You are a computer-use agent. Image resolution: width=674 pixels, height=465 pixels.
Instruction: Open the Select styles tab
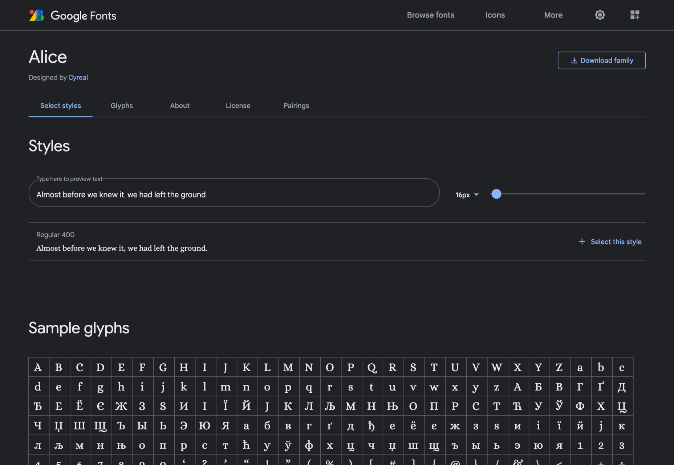pyautogui.click(x=61, y=106)
